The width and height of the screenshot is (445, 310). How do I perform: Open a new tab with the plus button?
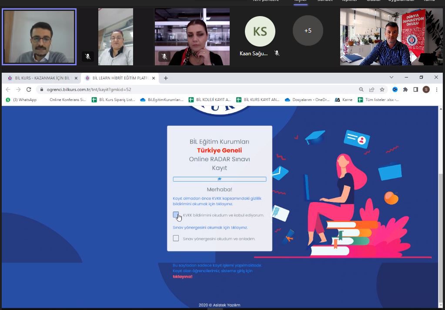pyautogui.click(x=166, y=78)
